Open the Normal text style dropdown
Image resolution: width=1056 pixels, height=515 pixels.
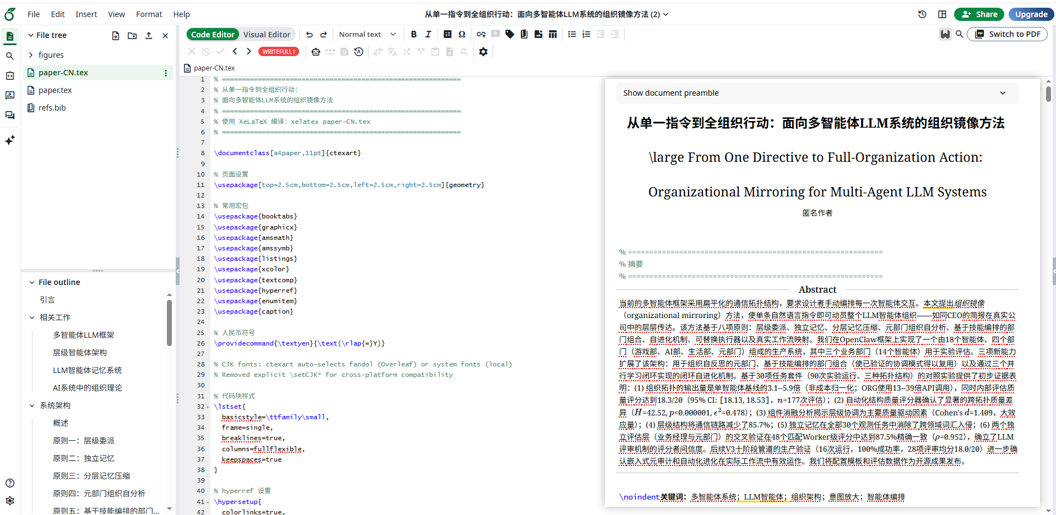pos(367,34)
